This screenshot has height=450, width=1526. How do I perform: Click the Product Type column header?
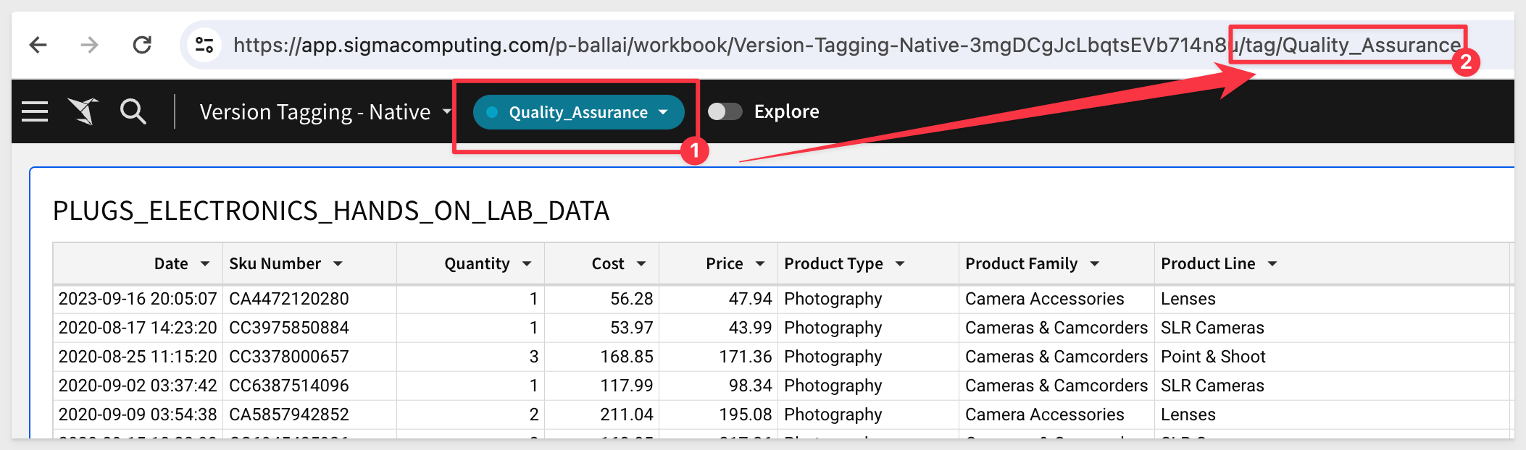(x=833, y=264)
